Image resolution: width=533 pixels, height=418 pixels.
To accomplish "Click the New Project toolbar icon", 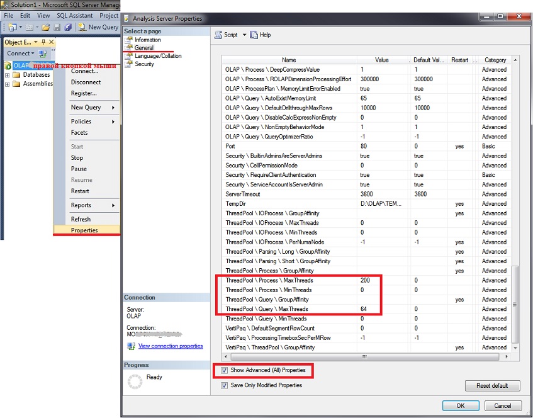I will pyautogui.click(x=13, y=27).
